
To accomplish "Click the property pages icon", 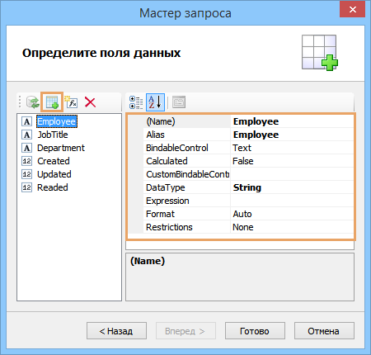I will 179,102.
